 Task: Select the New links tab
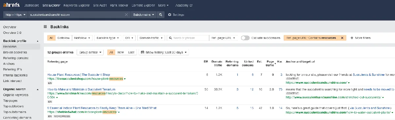coord(120,52)
